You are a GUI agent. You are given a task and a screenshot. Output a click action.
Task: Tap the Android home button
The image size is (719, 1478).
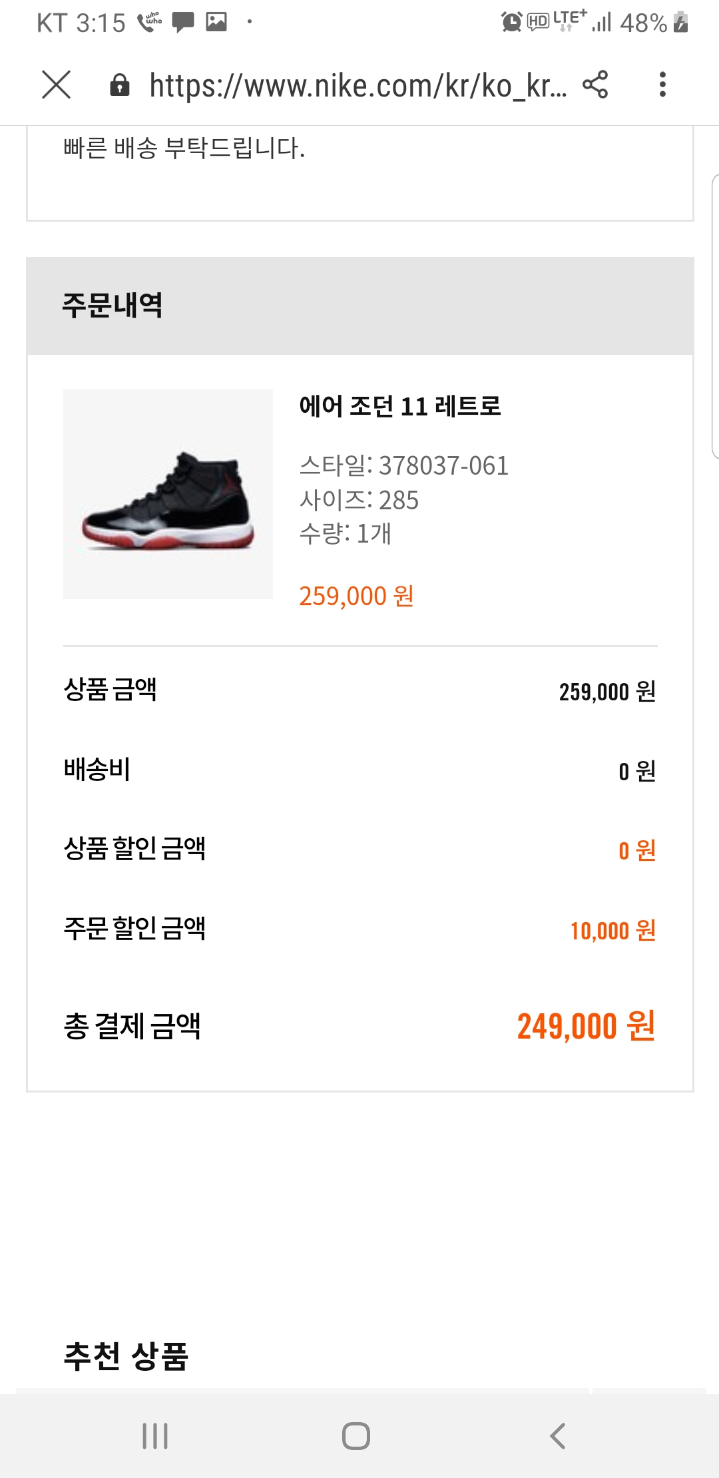(x=356, y=1436)
